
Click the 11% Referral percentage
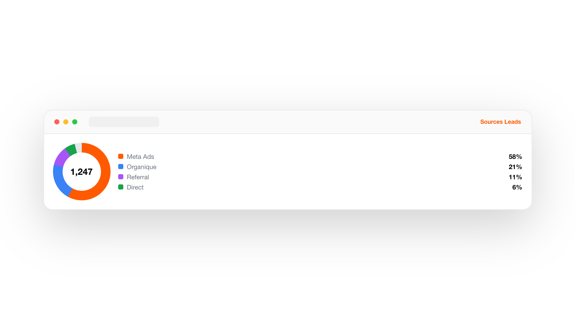(x=515, y=177)
